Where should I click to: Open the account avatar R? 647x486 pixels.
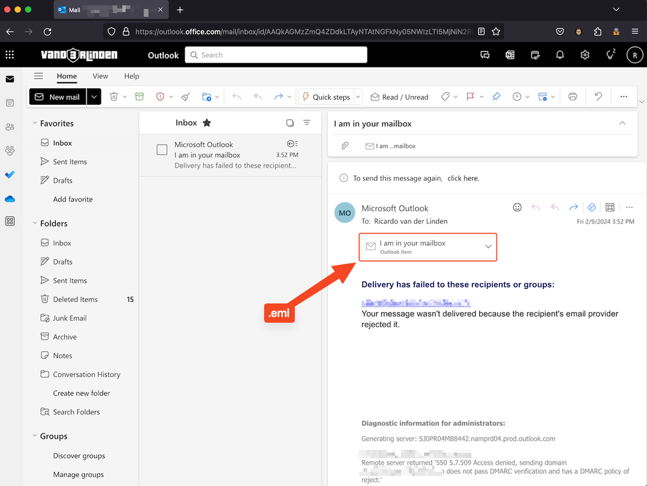coord(635,55)
